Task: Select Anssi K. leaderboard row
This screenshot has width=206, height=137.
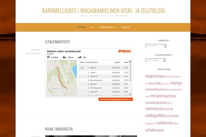Action: [x=104, y=84]
